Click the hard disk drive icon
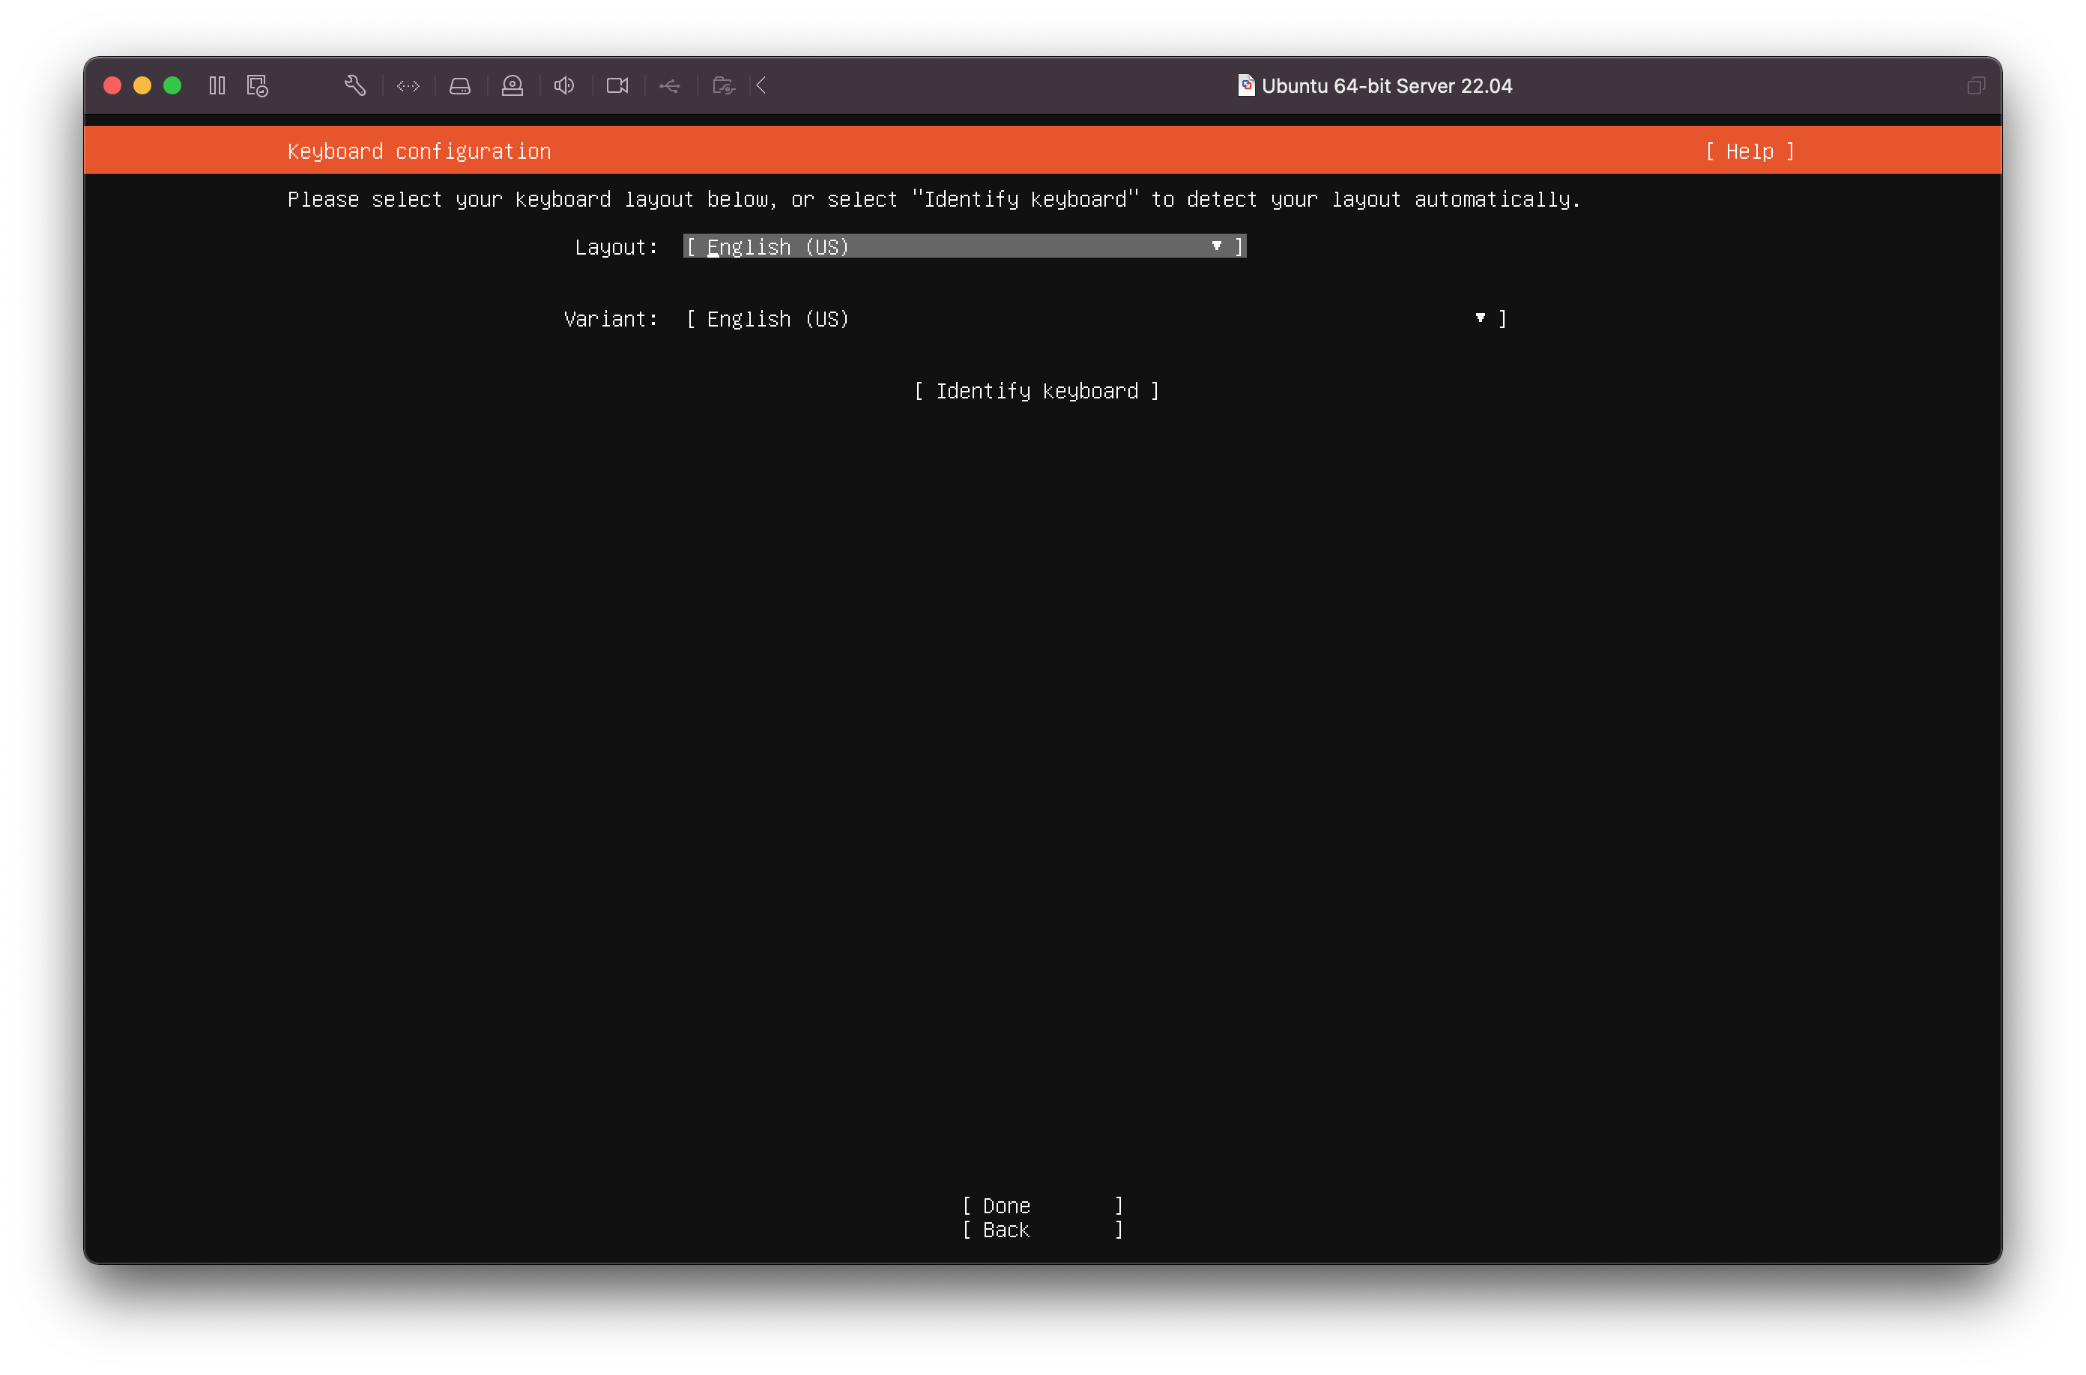This screenshot has height=1375, width=2086. click(459, 85)
